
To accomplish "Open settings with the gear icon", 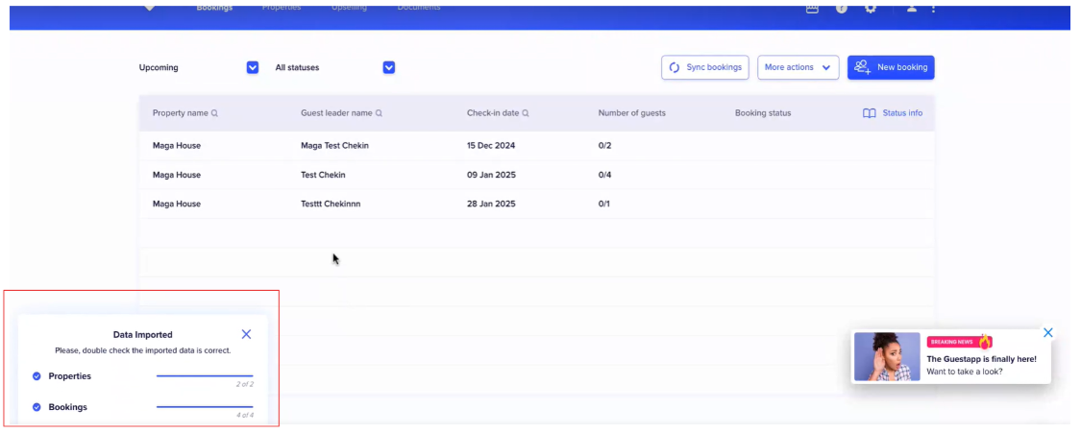I will coord(871,9).
